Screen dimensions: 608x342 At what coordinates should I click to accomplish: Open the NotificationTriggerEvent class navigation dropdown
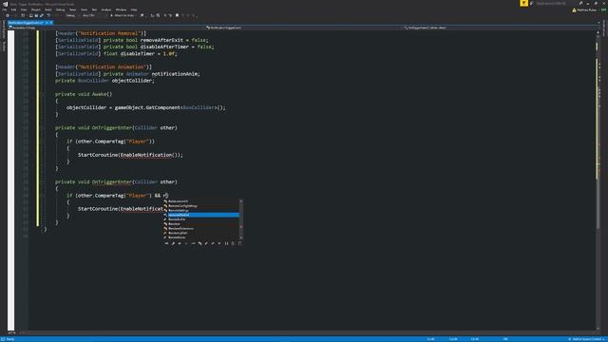pyautogui.click(x=303, y=28)
